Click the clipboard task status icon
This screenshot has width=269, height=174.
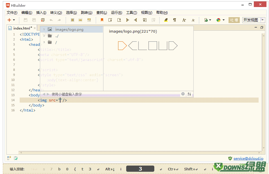coord(16,158)
